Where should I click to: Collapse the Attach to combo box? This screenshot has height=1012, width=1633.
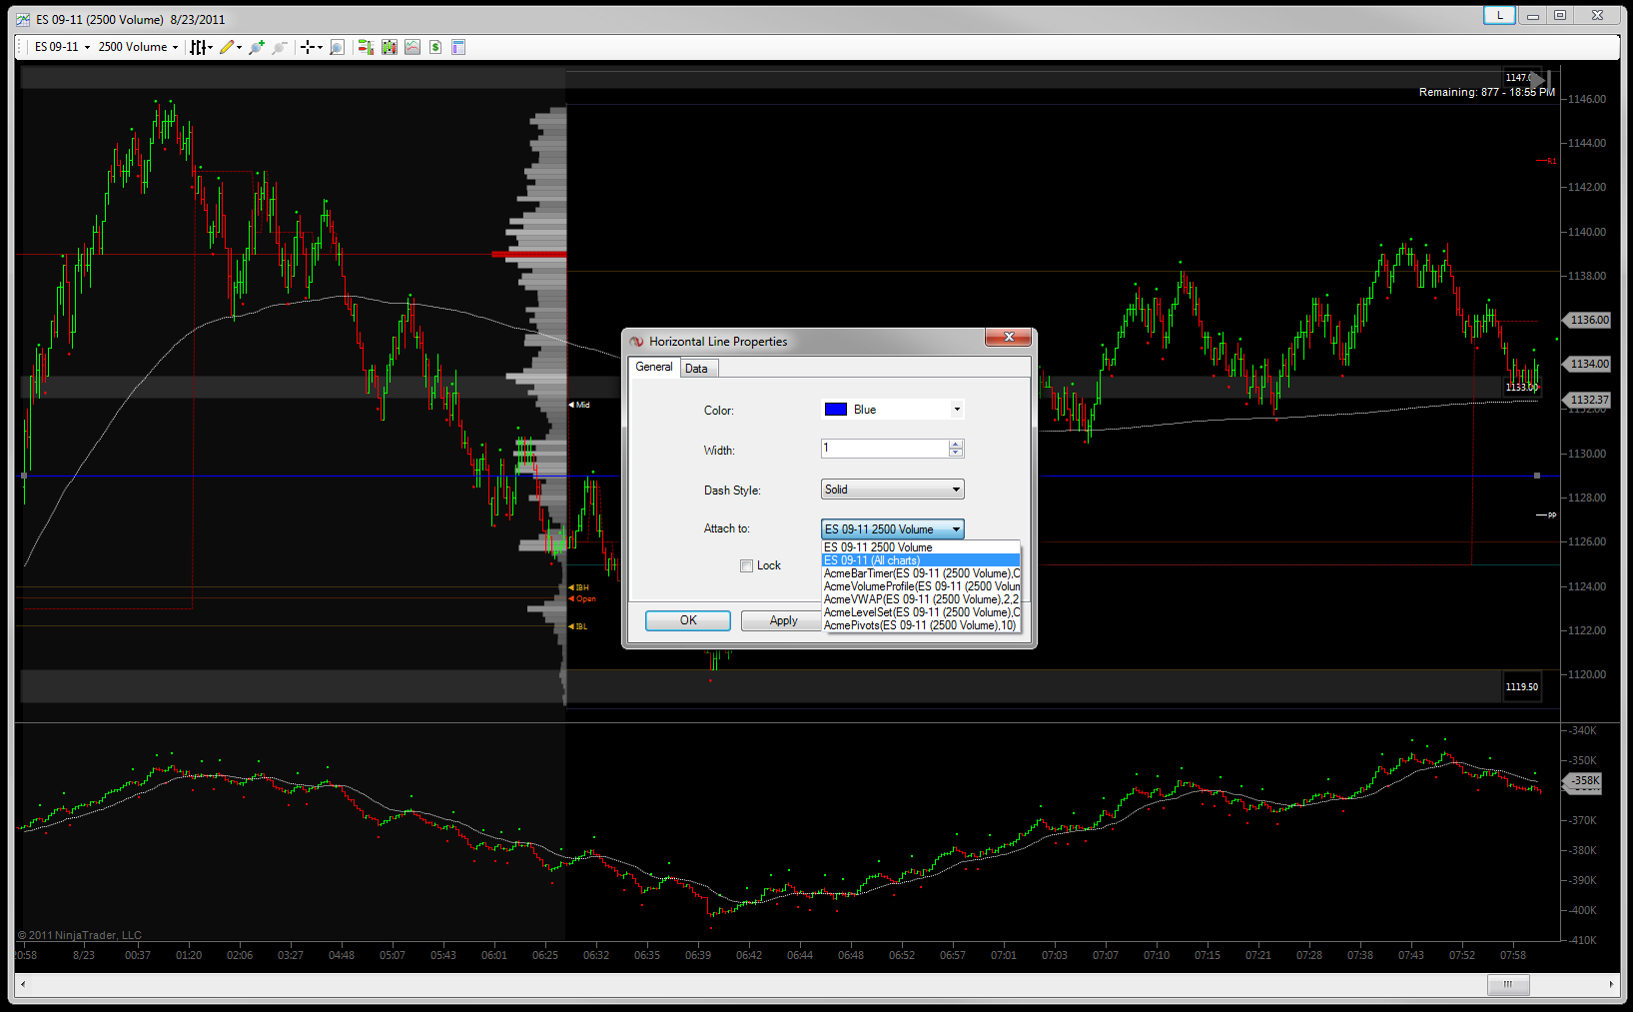point(892,529)
